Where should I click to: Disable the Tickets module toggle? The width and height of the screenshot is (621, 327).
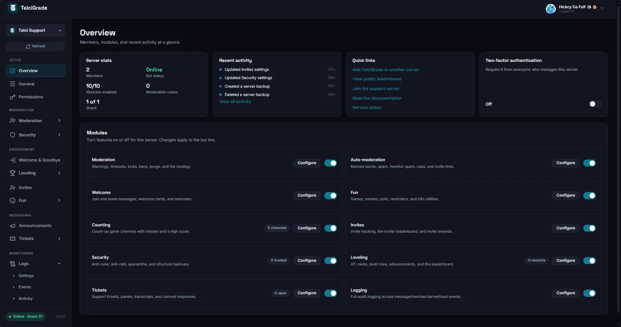pyautogui.click(x=330, y=293)
